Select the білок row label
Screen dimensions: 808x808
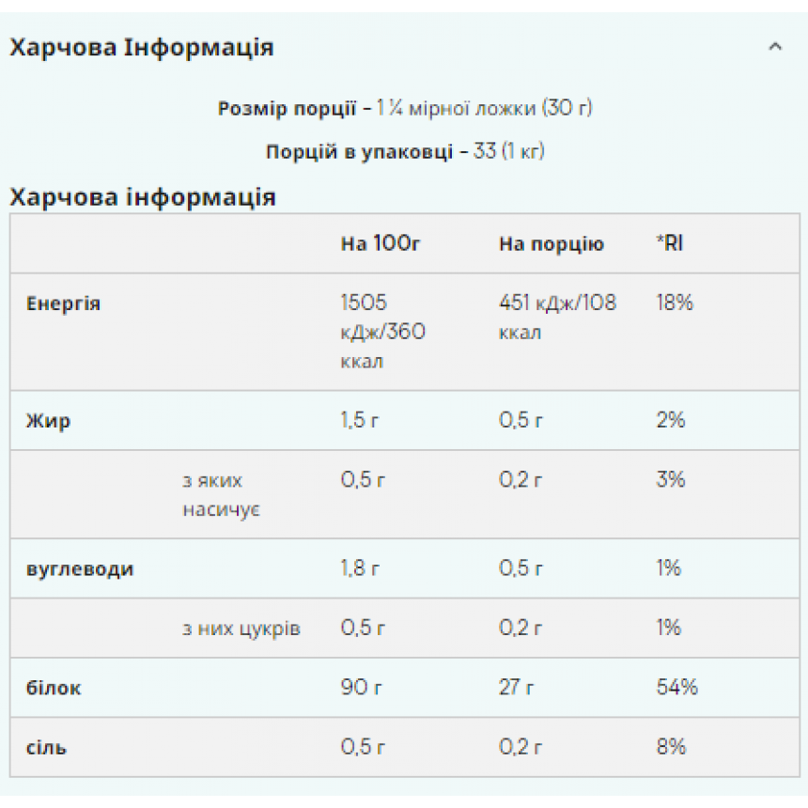click(54, 688)
